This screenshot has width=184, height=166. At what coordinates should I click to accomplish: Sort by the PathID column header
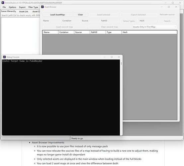98,32
